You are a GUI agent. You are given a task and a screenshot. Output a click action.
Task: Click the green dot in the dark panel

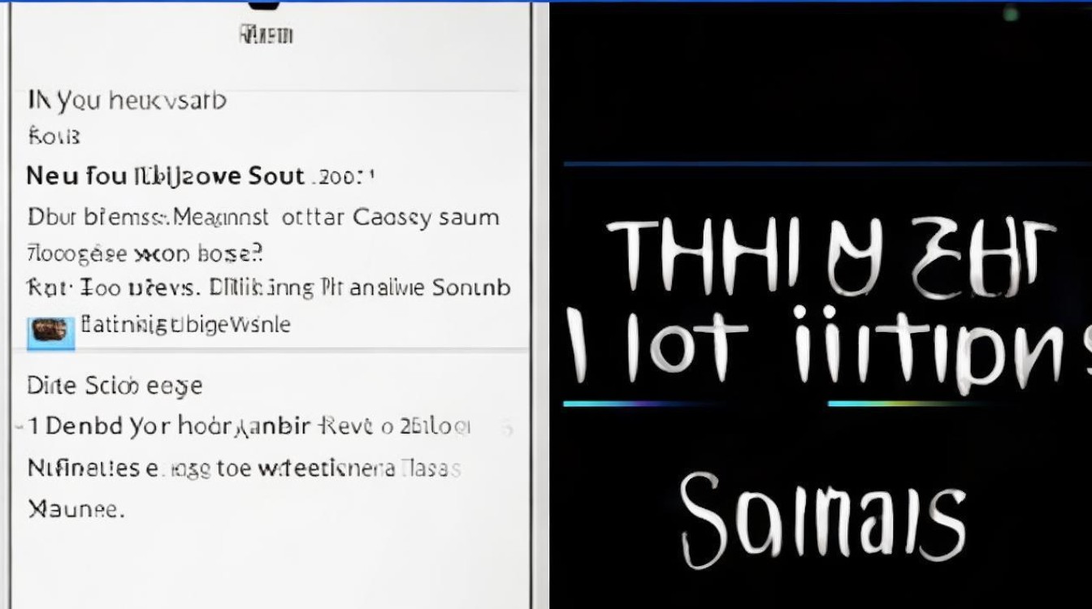click(x=1010, y=14)
